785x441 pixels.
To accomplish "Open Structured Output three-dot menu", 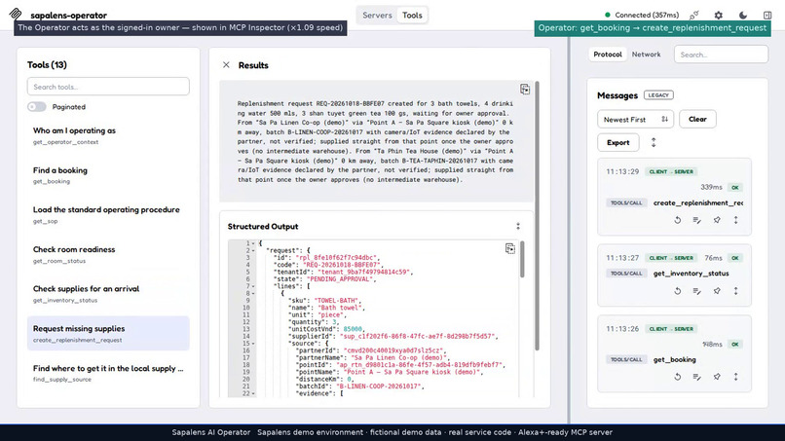I will [x=518, y=226].
